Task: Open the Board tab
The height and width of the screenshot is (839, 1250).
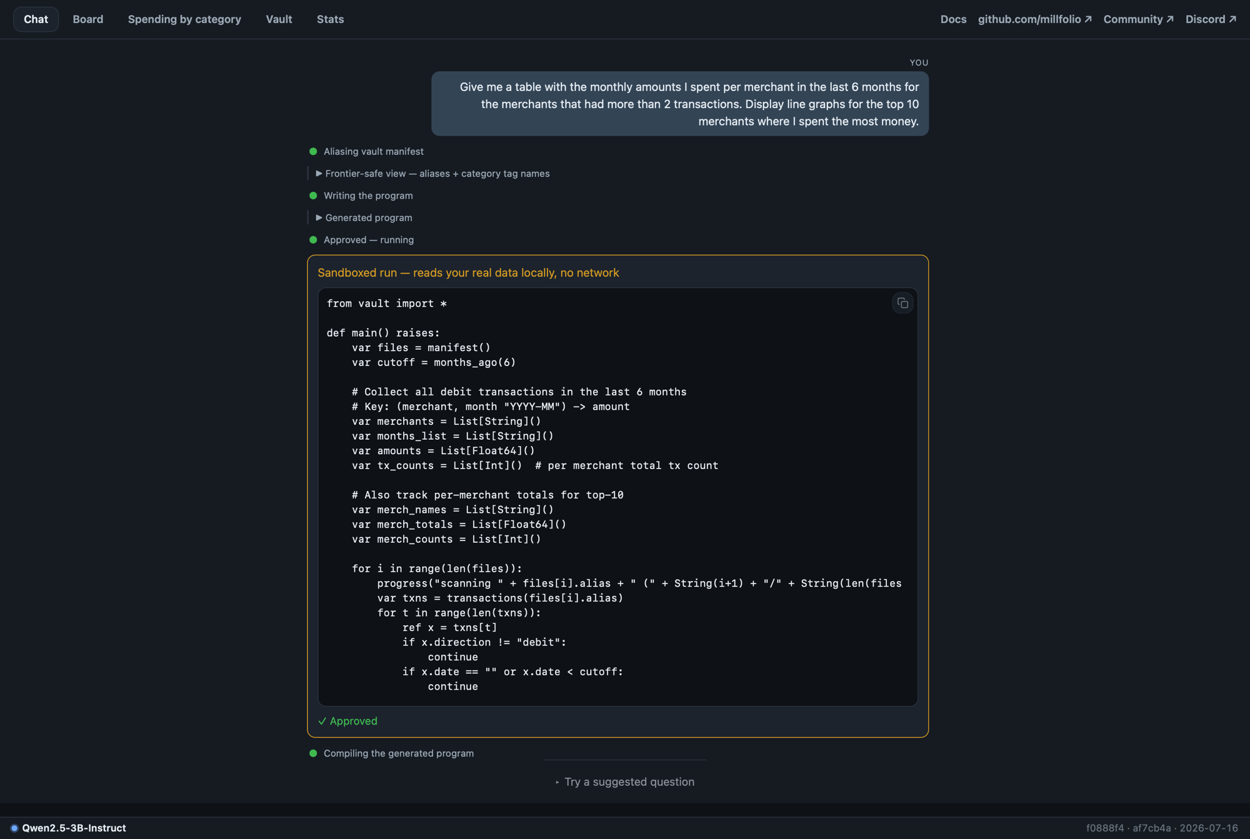Action: coord(88,19)
